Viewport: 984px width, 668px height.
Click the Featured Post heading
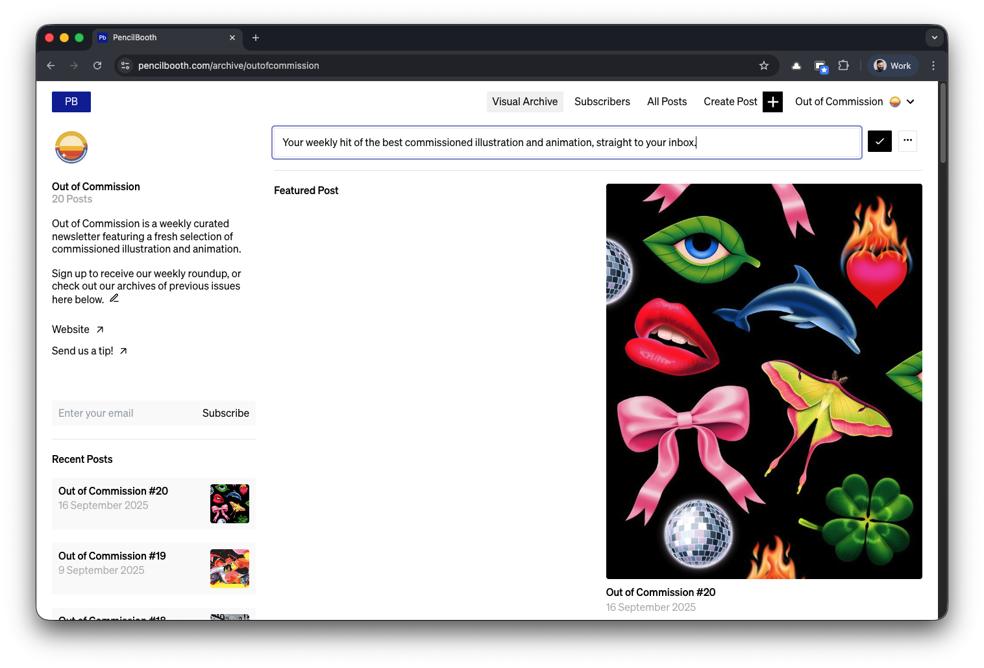(x=306, y=191)
